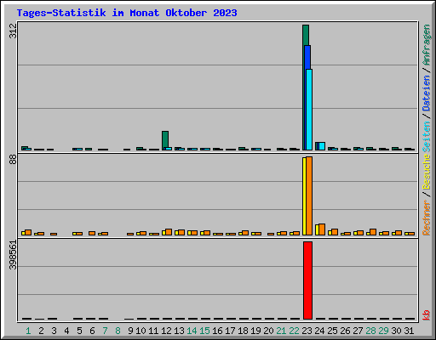Image resolution: width=436 pixels, height=340 pixels.
Task: Click green day label '8' on the x-axis
Action: pyautogui.click(x=118, y=331)
